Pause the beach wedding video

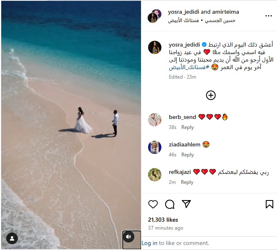point(71,125)
